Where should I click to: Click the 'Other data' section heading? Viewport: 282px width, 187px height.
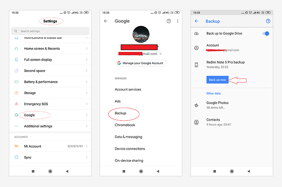213,93
